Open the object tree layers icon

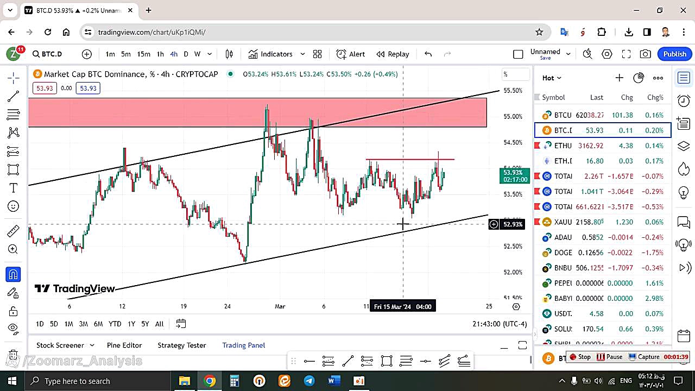pyautogui.click(x=684, y=146)
